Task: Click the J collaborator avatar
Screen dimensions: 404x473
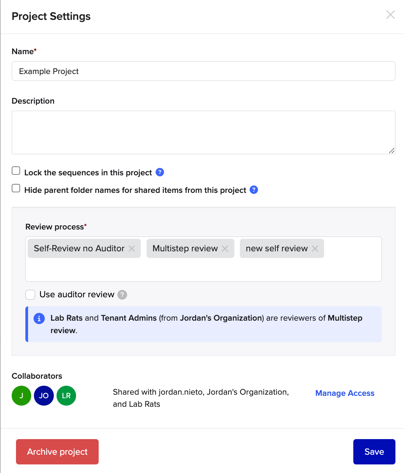Action: pos(21,396)
